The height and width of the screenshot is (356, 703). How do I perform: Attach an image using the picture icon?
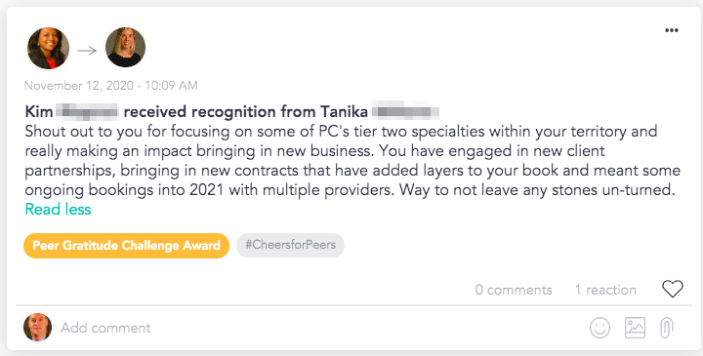(x=635, y=328)
